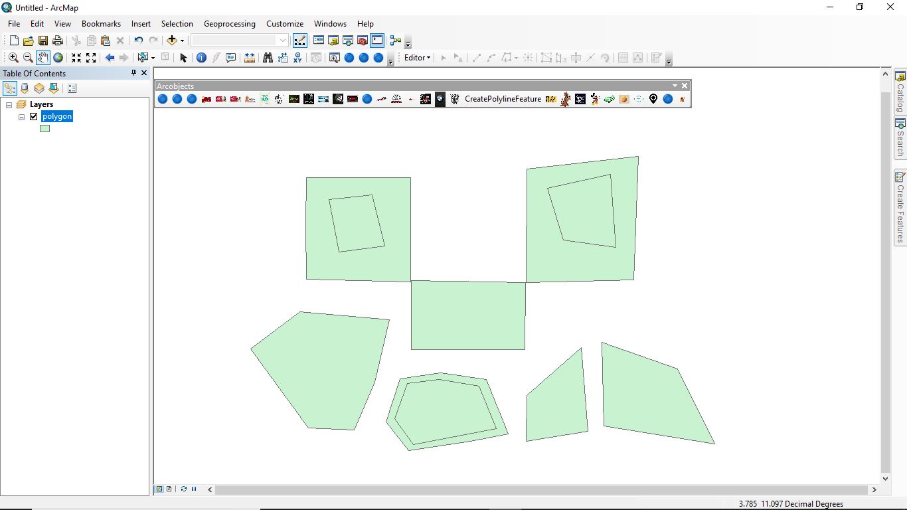The height and width of the screenshot is (510, 907).
Task: Expand Select Features tool dropdown arrow
Action: (153, 58)
